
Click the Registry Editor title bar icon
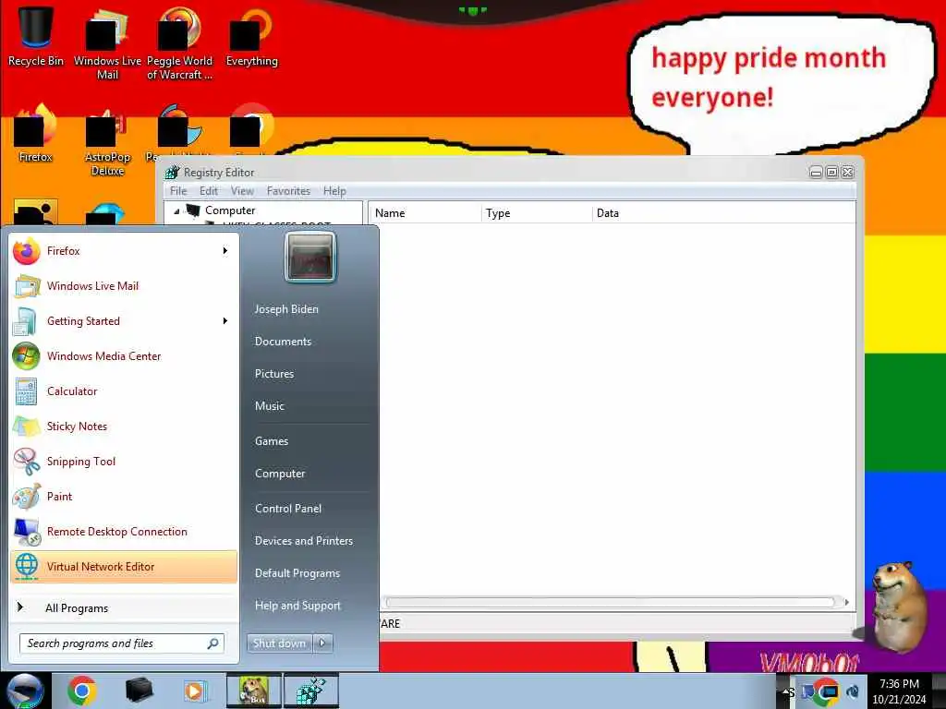[x=173, y=173]
